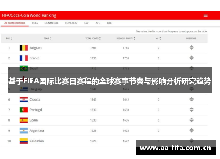Click Colombia's total points 1622
Viewport: 220px width, 159px height.
pos(93,141)
